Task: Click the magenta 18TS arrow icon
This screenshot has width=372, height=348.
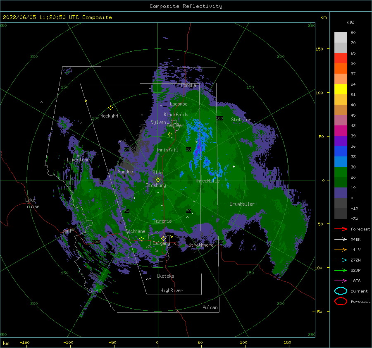Action: [341, 281]
